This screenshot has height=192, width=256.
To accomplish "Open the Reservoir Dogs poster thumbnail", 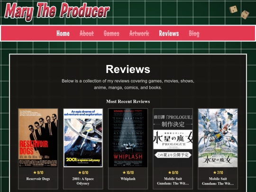I will click(x=38, y=137).
